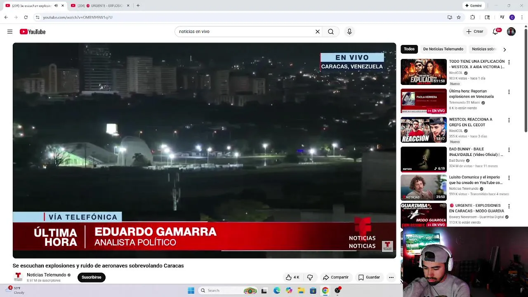Dislike the video with thumbs-down
The width and height of the screenshot is (528, 297).
click(x=310, y=277)
